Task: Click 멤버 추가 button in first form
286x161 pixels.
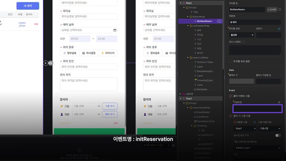Action: [110, 114]
